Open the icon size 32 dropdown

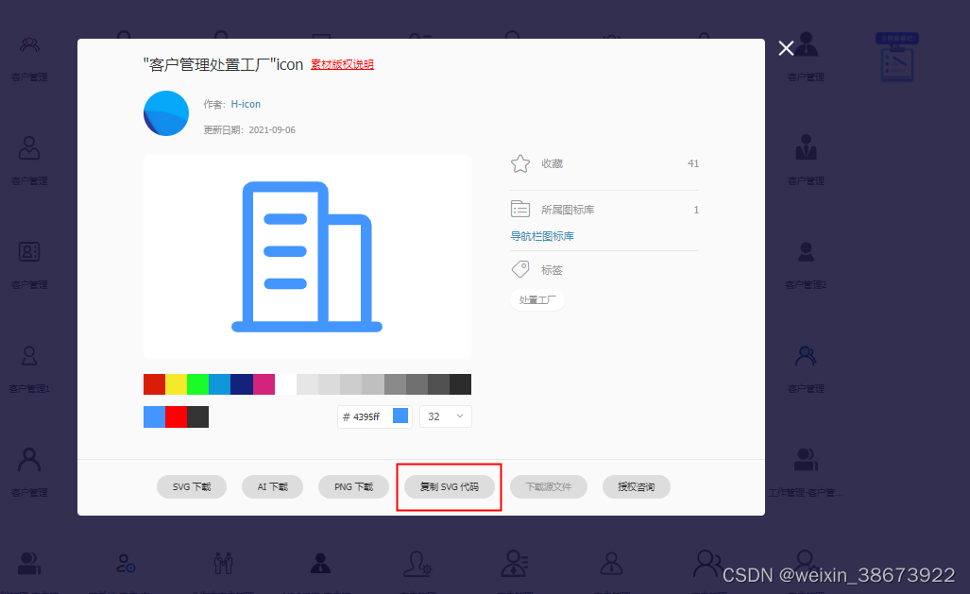(446, 416)
